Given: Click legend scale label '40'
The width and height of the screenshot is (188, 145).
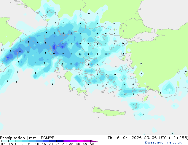Looking at the screenshot, I should tap(78, 144).
